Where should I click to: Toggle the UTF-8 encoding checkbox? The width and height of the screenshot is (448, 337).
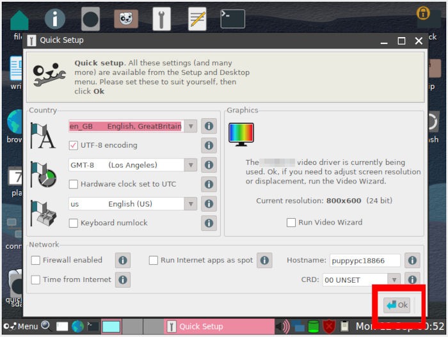[x=74, y=145]
